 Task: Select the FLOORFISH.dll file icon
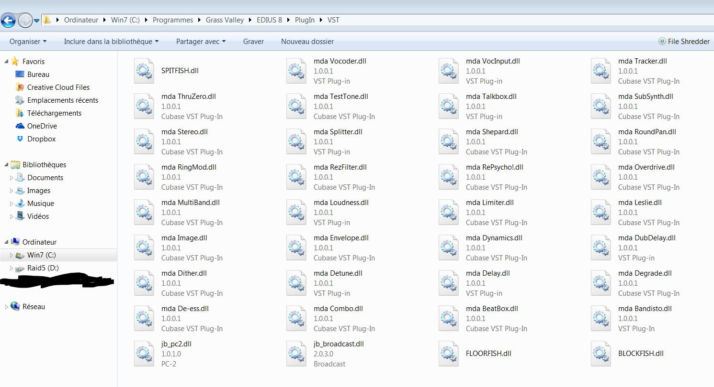click(x=448, y=354)
